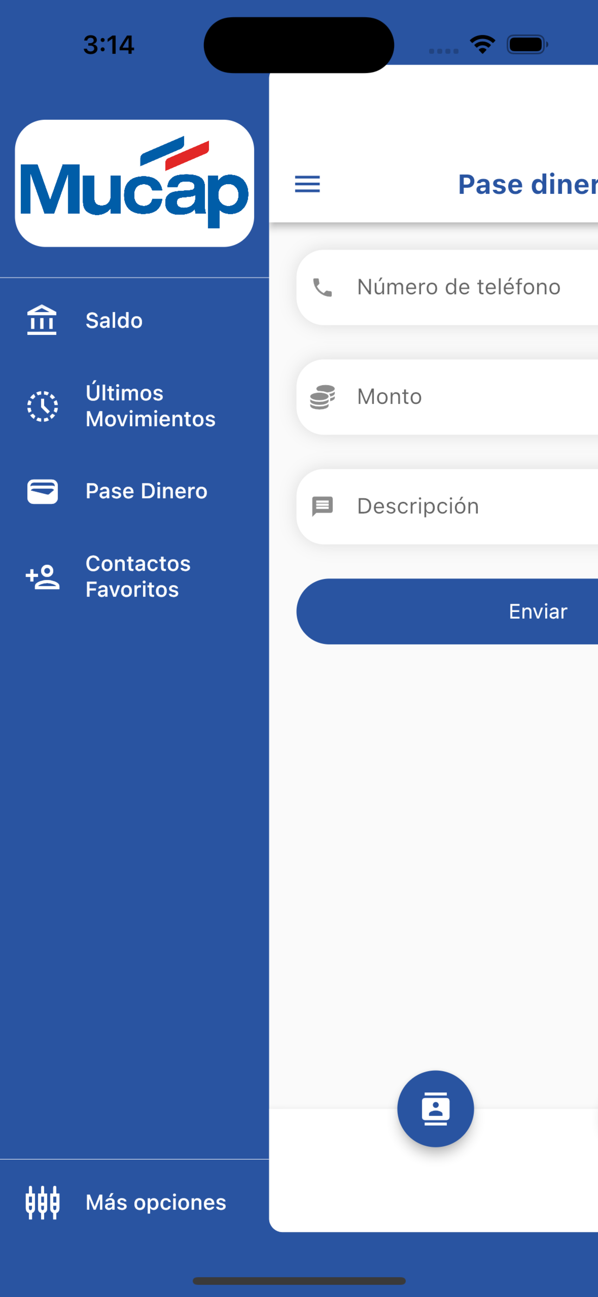This screenshot has height=1297, width=598.
Task: Open Saldo from the side menu
Action: 134,320
